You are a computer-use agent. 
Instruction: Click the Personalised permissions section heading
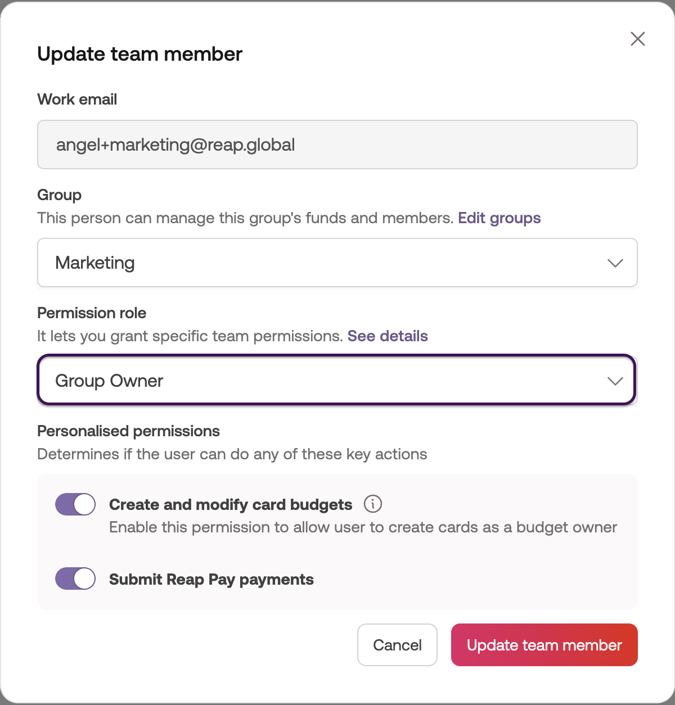128,431
